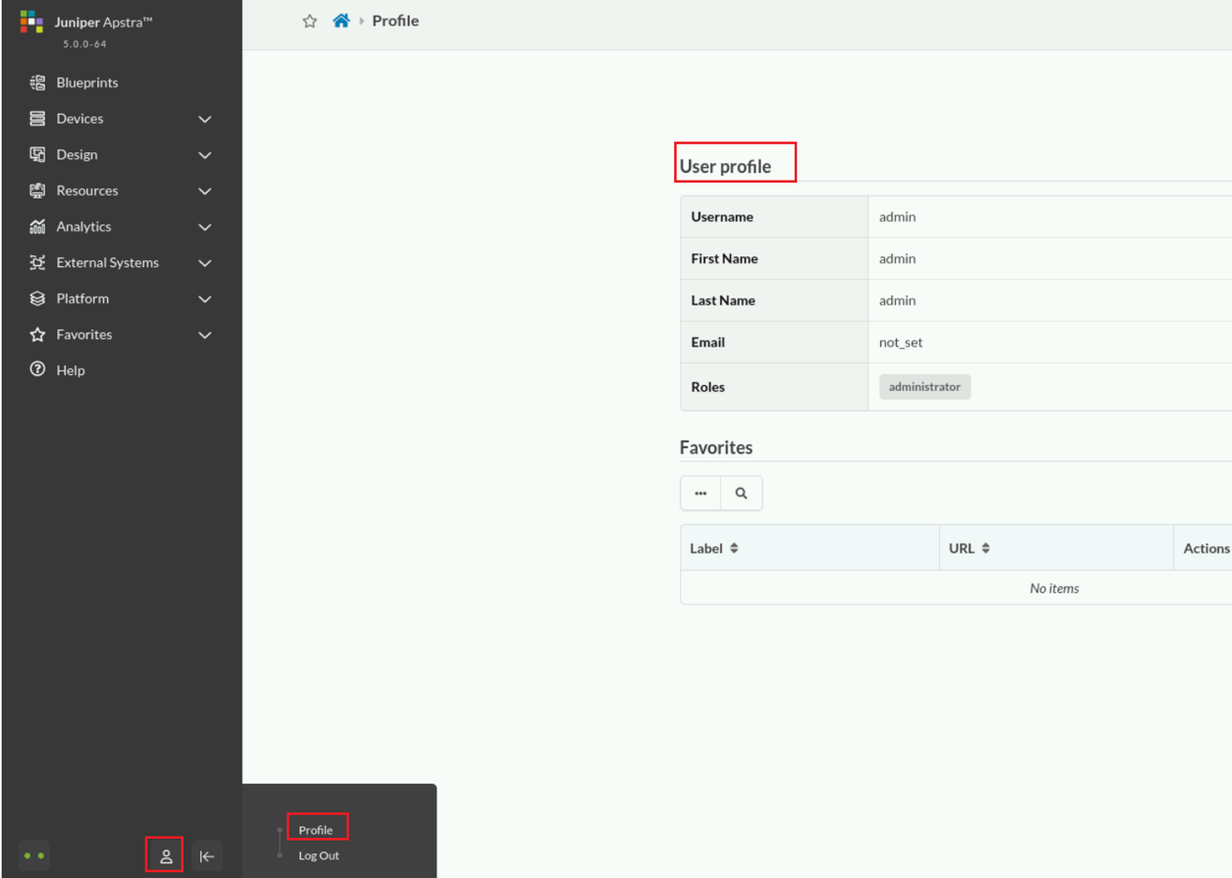Select Profile in the user popup menu
Image resolution: width=1232 pixels, height=878 pixels.
(315, 830)
